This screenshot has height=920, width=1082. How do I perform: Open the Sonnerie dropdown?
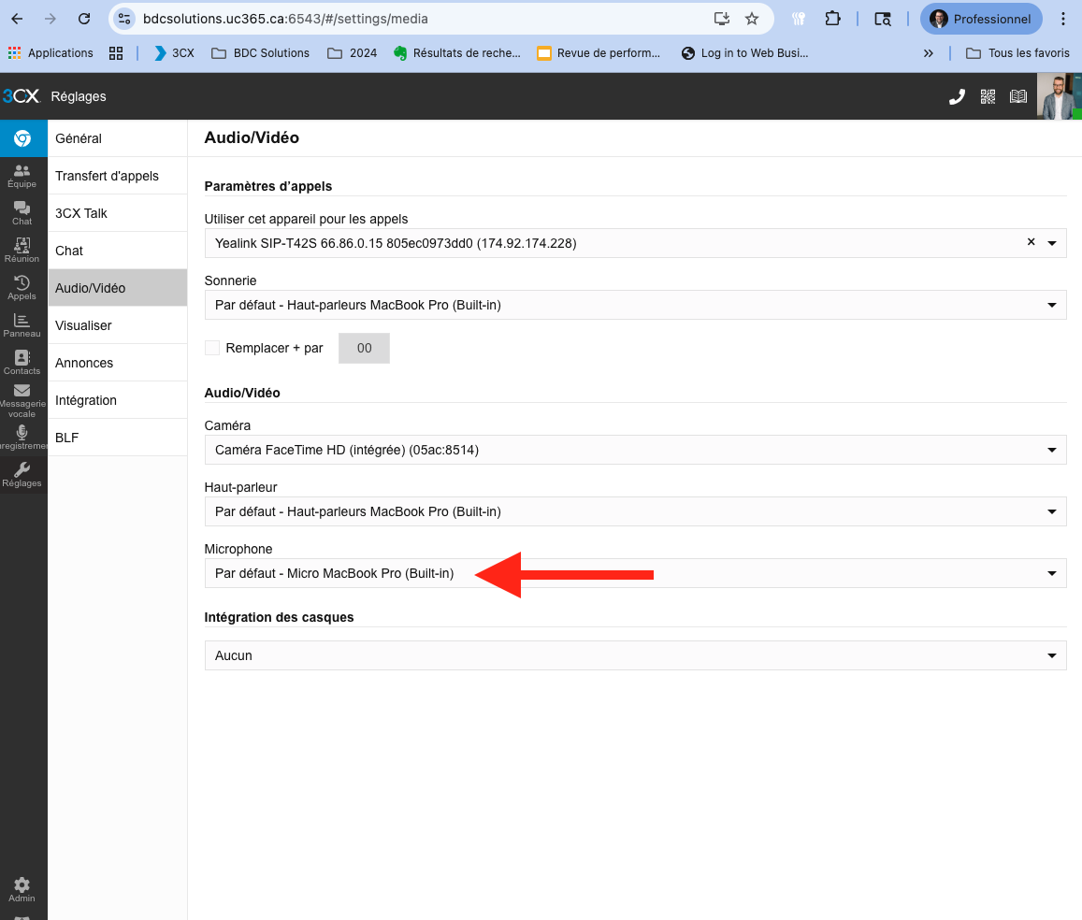(636, 305)
